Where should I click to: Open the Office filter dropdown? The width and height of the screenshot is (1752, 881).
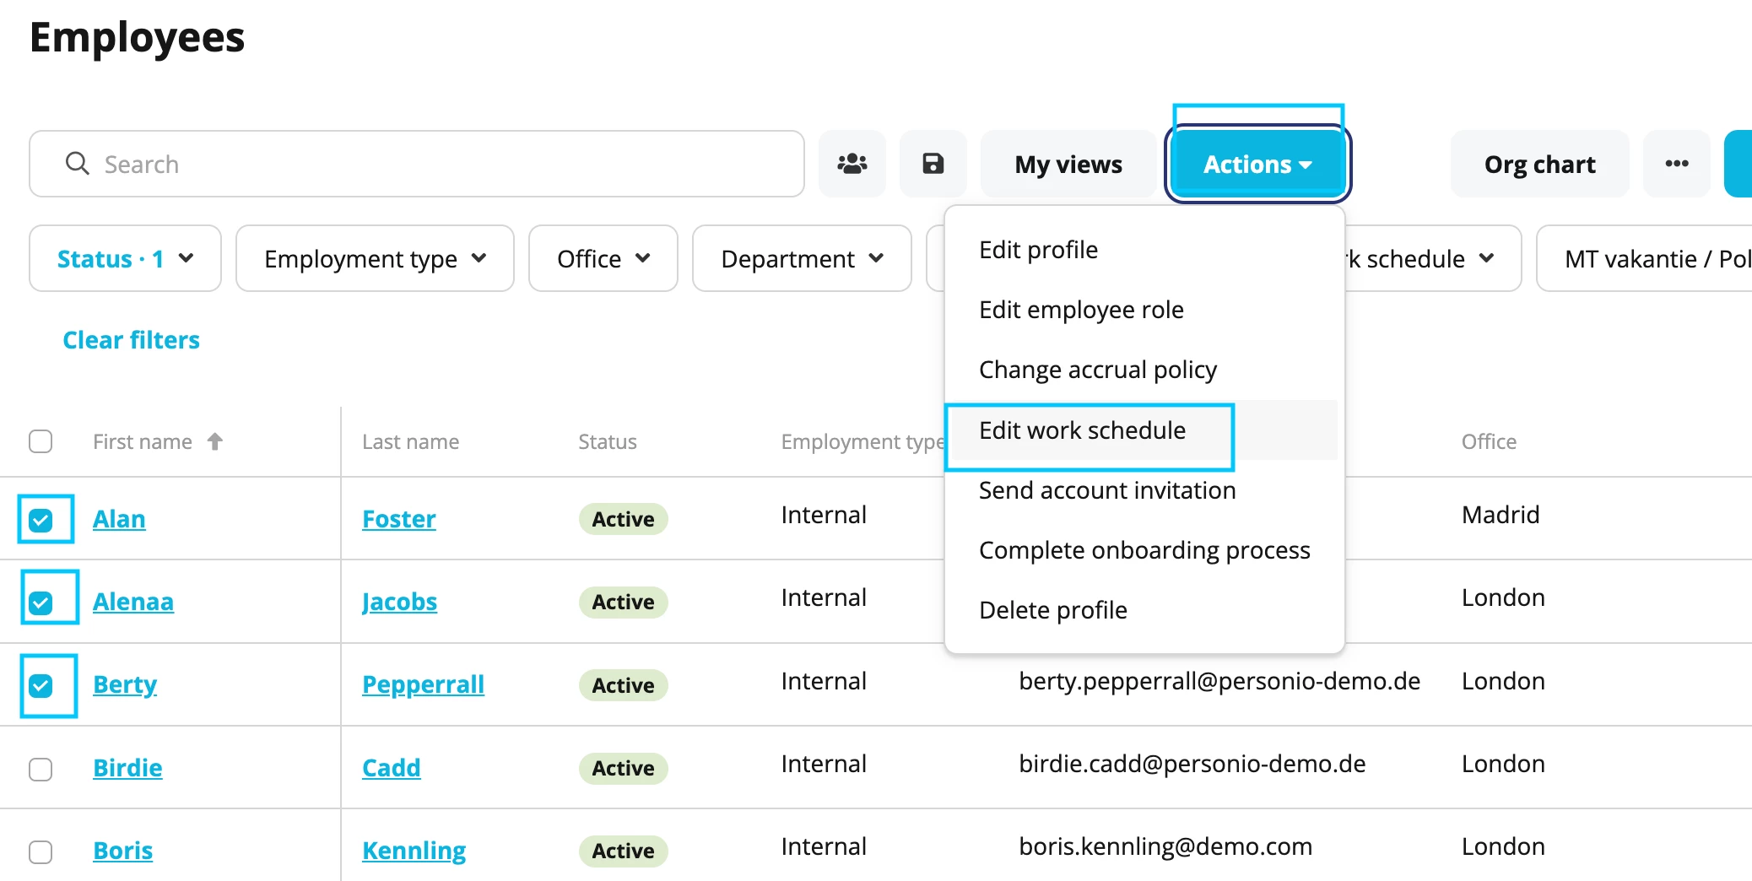pyautogui.click(x=603, y=258)
